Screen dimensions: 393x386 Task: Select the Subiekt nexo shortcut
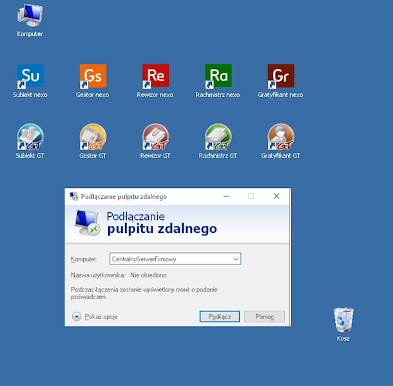point(30,81)
